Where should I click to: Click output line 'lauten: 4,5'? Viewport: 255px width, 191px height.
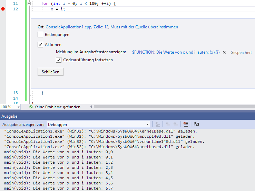pyautogui.click(x=58, y=178)
